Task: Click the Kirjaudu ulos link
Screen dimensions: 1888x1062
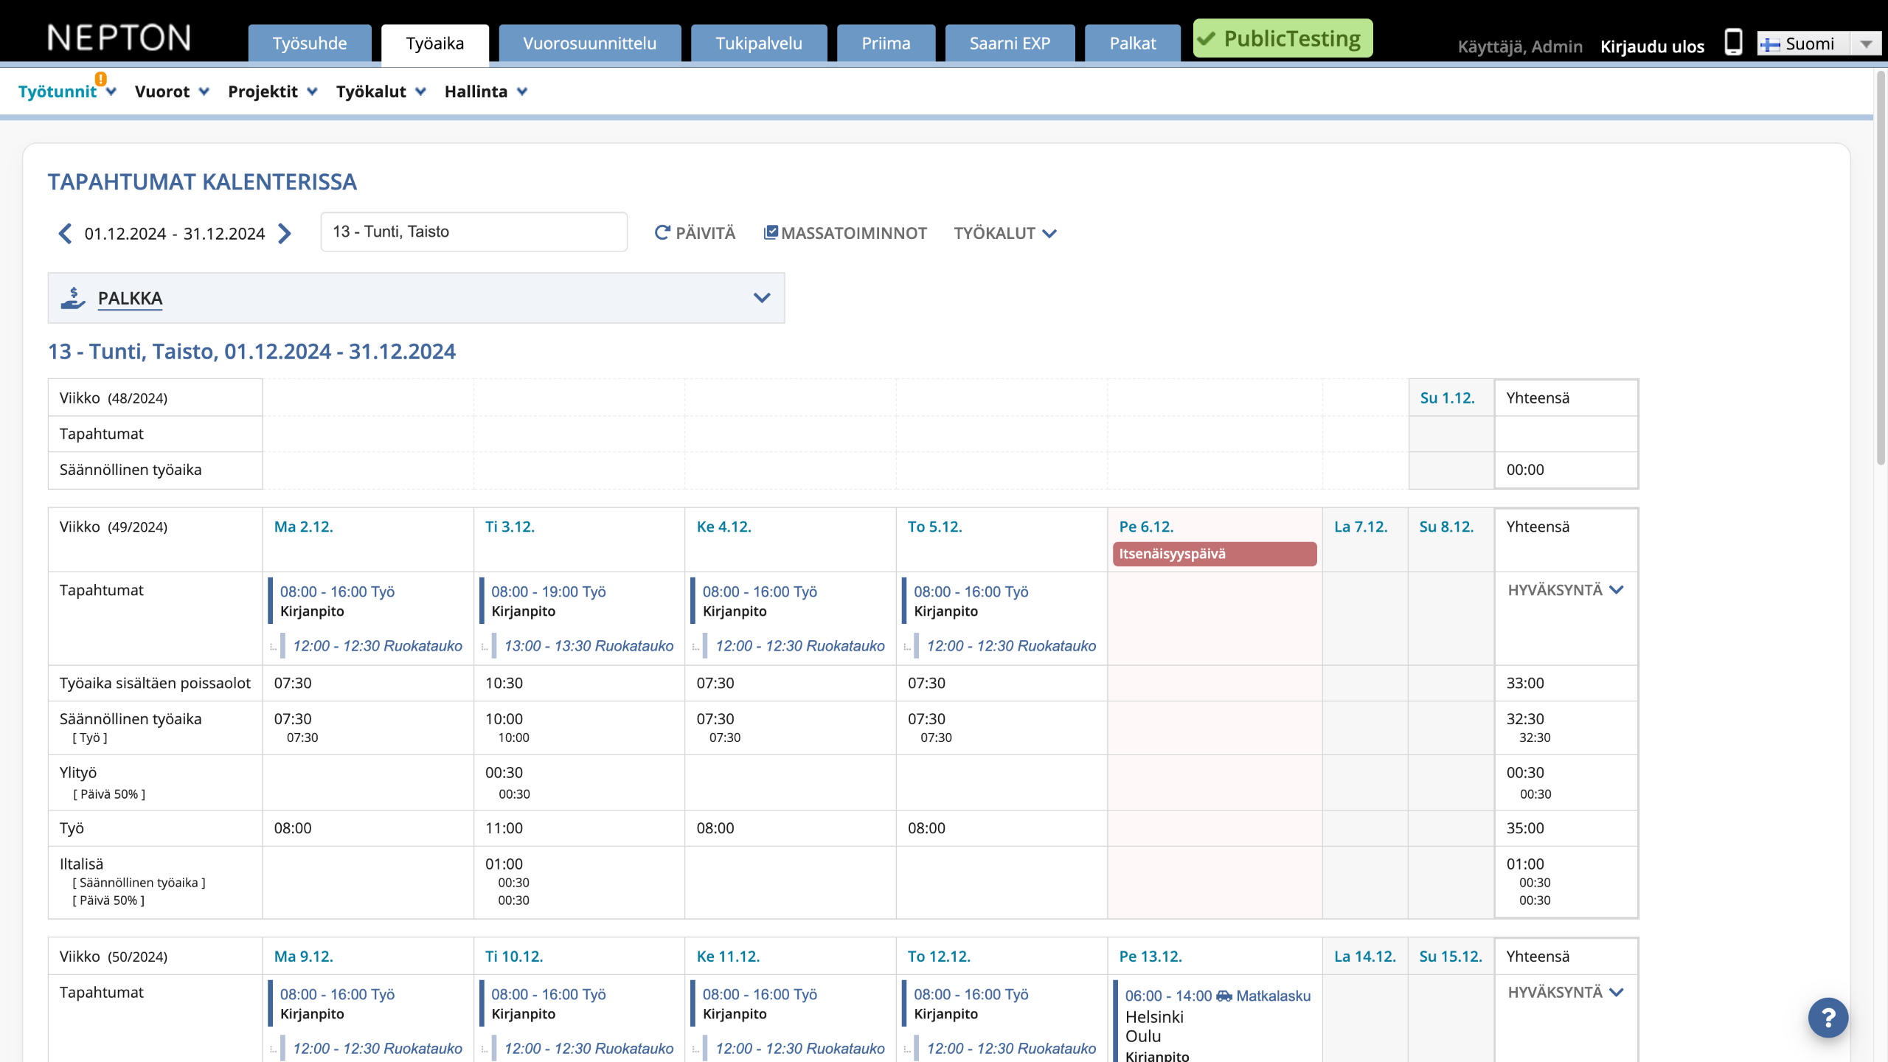Action: pos(1652,46)
